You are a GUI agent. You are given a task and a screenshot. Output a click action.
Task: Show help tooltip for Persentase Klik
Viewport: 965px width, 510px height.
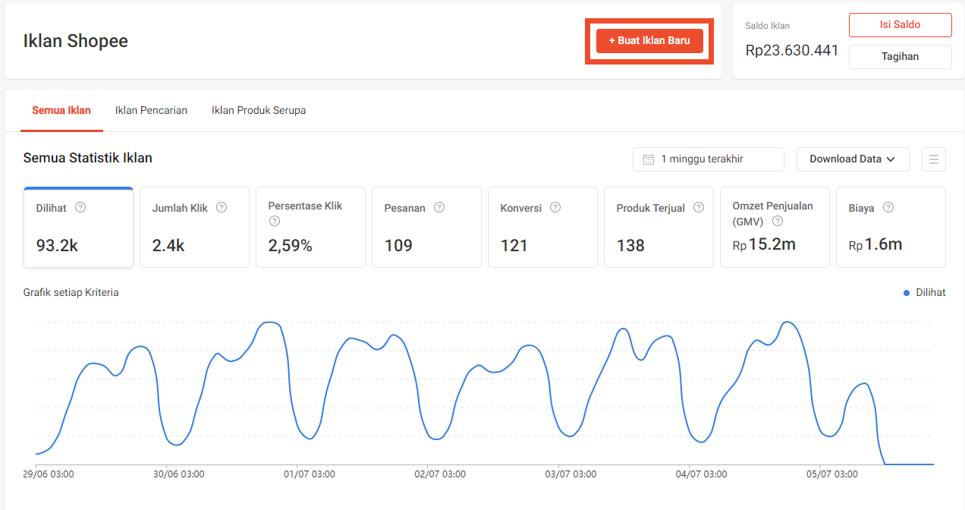point(275,222)
